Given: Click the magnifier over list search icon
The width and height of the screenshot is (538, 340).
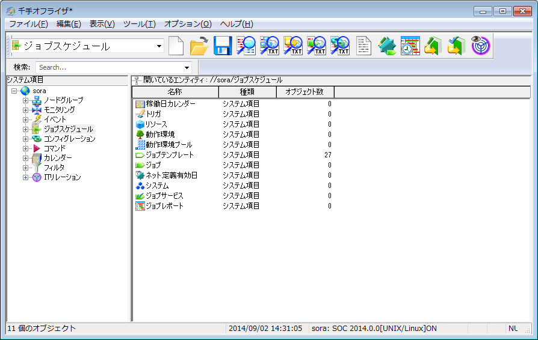Looking at the screenshot, I should [246, 46].
